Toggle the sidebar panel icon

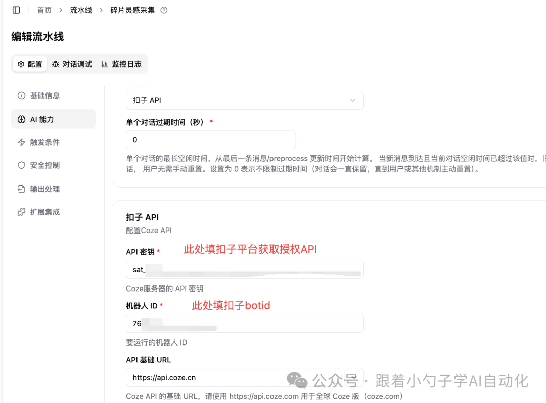click(16, 10)
